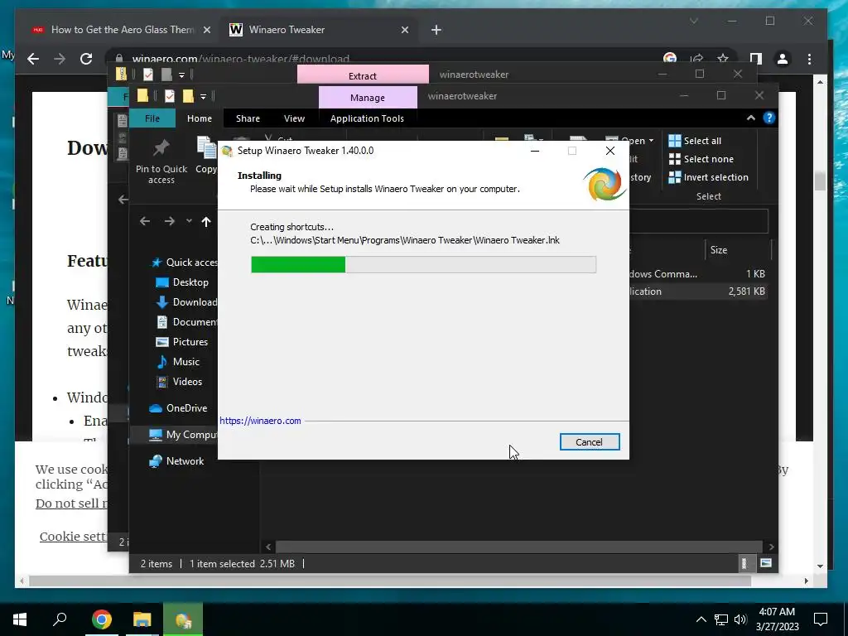Click Chrome address bar URL

click(x=241, y=59)
